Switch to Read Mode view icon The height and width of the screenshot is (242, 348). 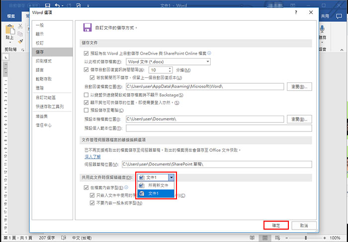click(252, 238)
